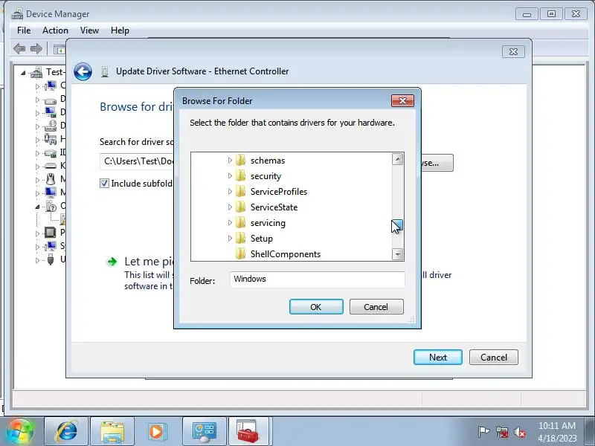Expand the servicing folder
This screenshot has width=595, height=446.
(230, 222)
